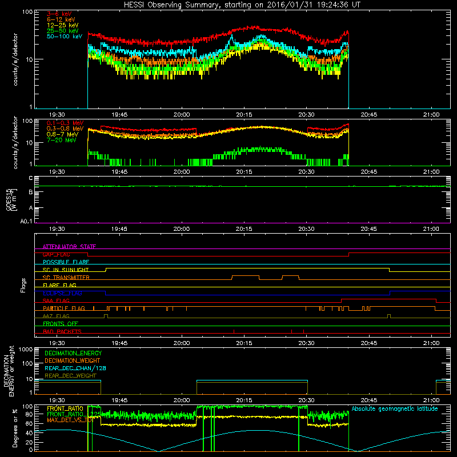Image resolution: width=457 pixels, height=457 pixels.
Task: Select the SC_TRANSMITTER flag label
Action: (66, 278)
